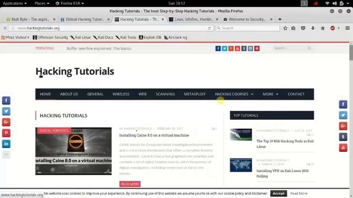
Task: Open the Exploit-DB bookmark
Action: click(150, 37)
